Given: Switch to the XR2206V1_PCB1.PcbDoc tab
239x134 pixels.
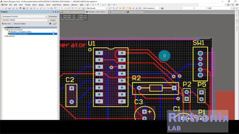Looking at the screenshot, I should tap(96, 12).
